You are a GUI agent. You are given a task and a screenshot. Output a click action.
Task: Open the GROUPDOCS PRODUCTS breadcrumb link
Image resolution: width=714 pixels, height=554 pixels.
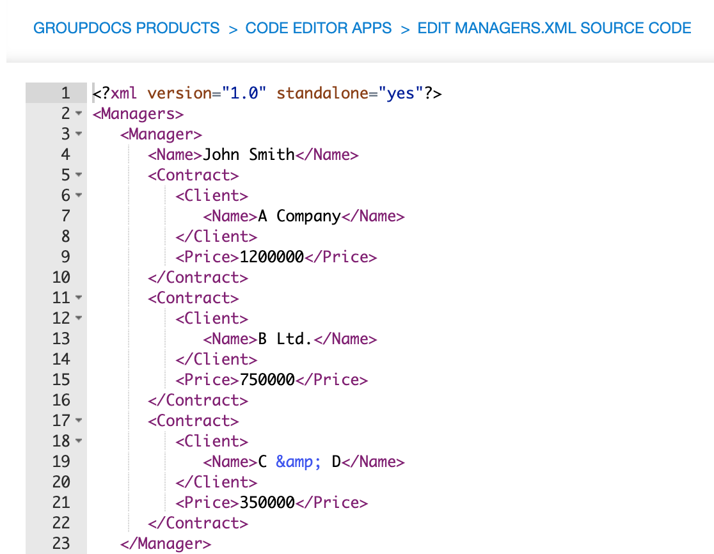pyautogui.click(x=126, y=28)
